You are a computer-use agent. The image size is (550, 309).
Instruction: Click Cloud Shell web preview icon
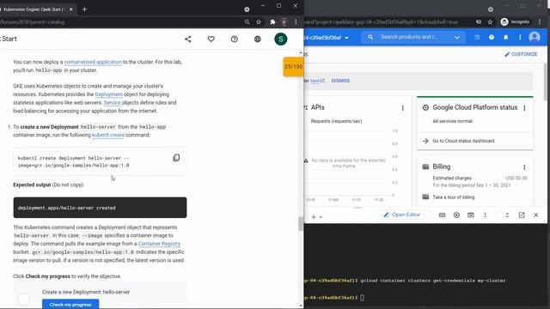point(471,215)
